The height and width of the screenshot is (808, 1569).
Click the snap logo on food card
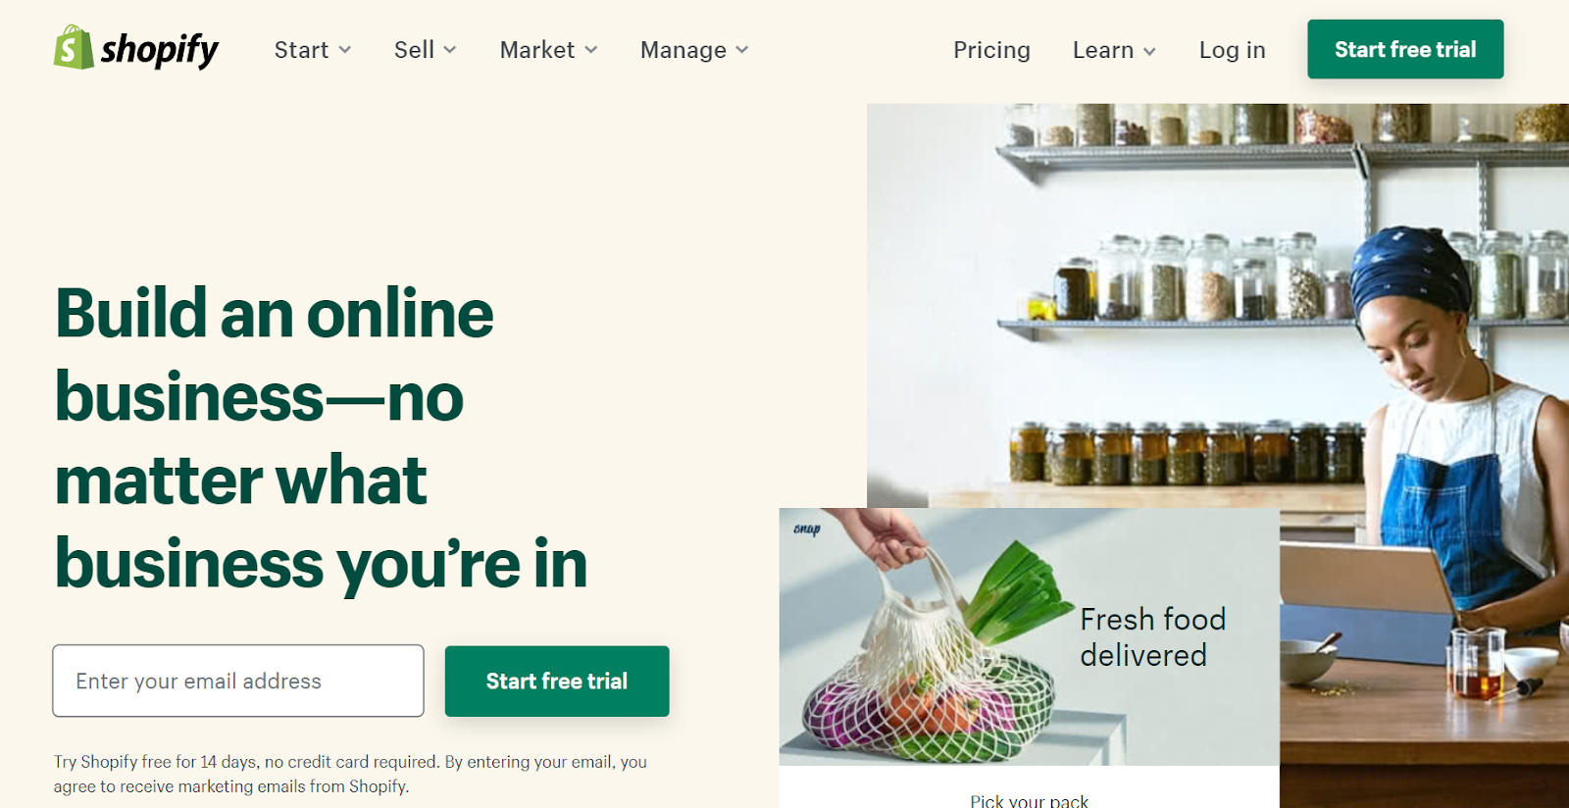coord(806,529)
